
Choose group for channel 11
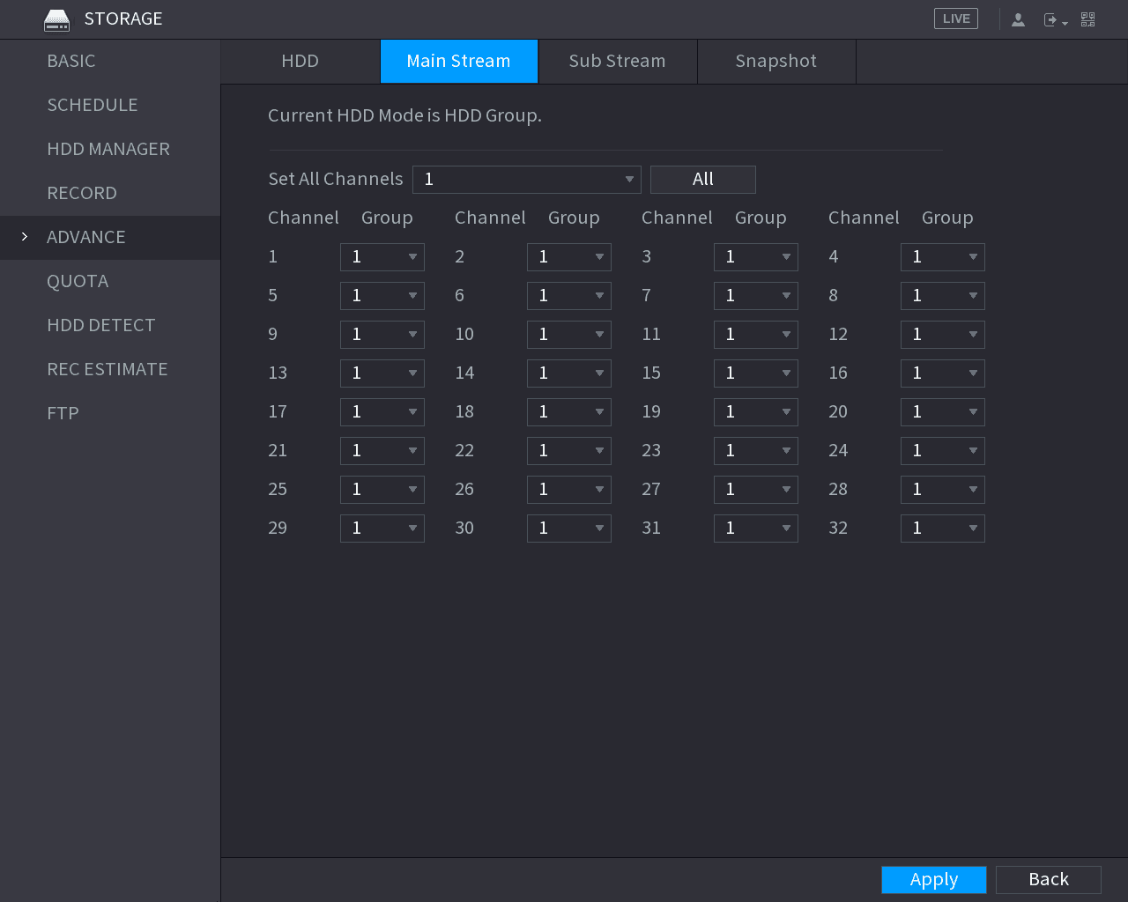click(x=756, y=335)
